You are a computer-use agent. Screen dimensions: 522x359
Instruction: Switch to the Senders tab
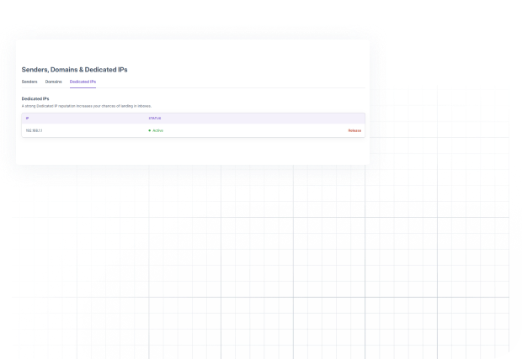pyautogui.click(x=29, y=82)
